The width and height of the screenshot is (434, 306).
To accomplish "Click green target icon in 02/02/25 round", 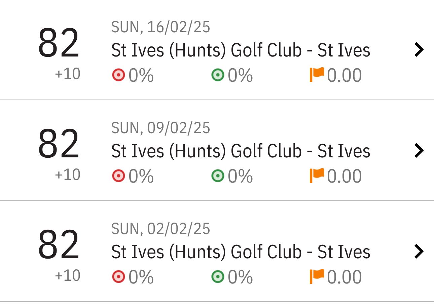I will tap(218, 277).
